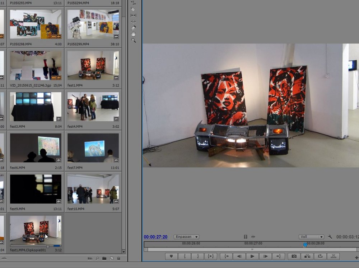Click the Play In to Out button
This screenshot has height=268, width=359.
click(x=211, y=256)
